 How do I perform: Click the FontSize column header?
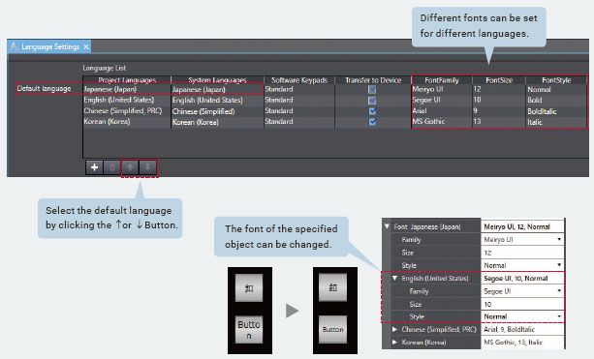coord(499,80)
